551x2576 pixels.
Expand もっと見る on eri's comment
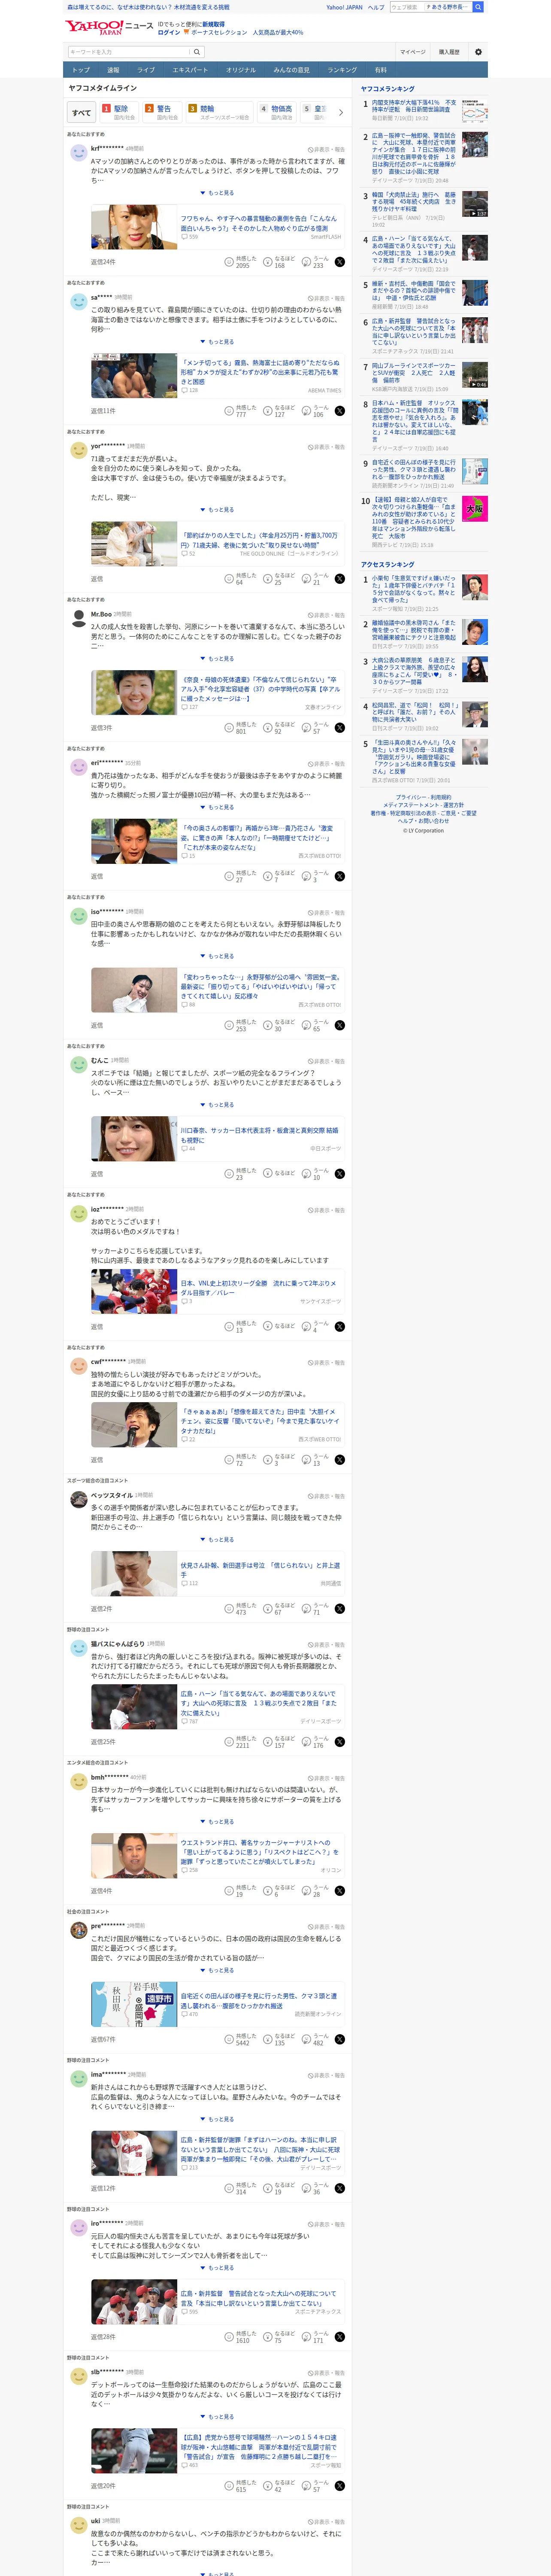click(x=217, y=807)
